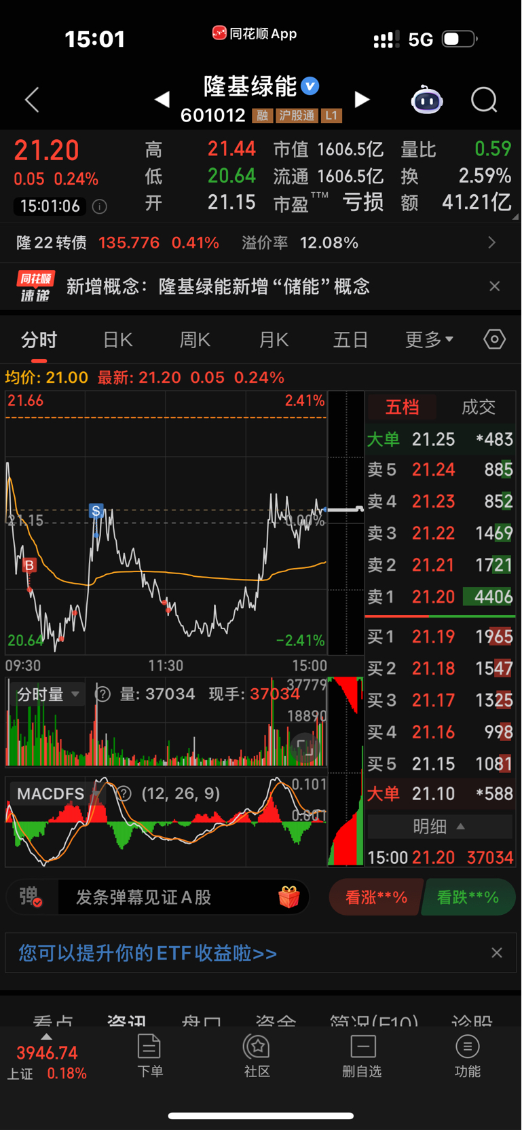Dismiss the 新增概念 news banner
Viewport: 522px width, 1130px height.
495,286
